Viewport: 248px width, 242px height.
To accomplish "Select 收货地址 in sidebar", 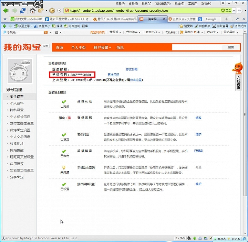I will click(17, 144).
